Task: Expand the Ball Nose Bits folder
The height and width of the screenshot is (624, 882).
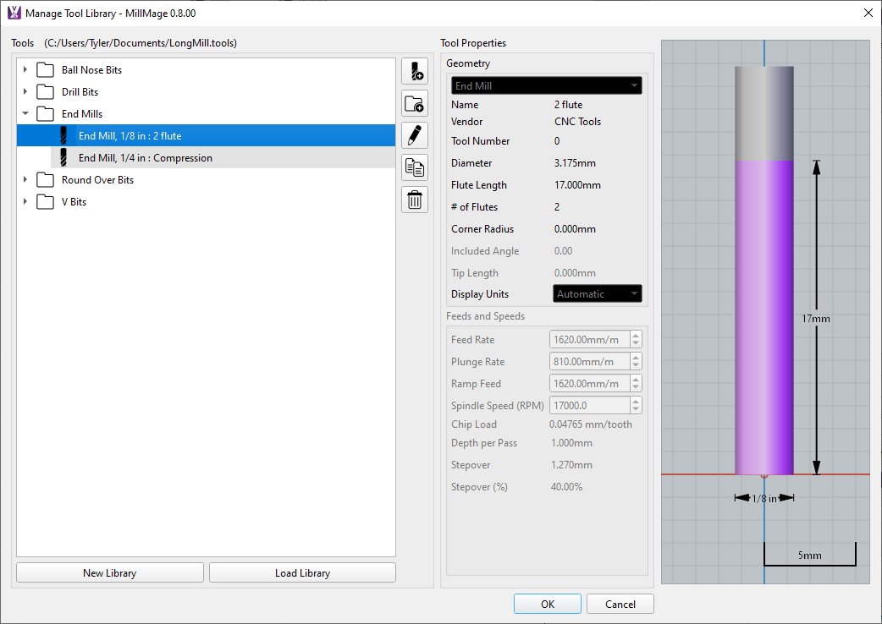Action: tap(25, 69)
